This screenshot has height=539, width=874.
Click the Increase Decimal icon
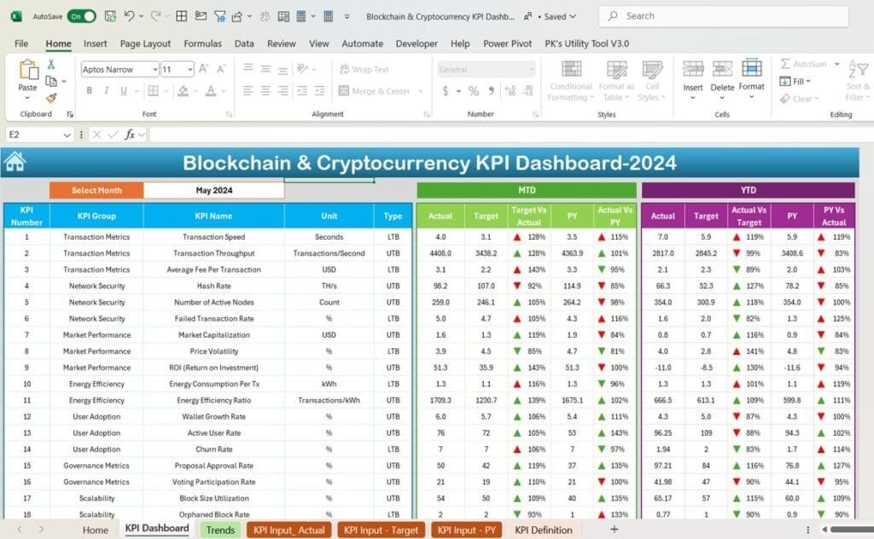coord(510,90)
